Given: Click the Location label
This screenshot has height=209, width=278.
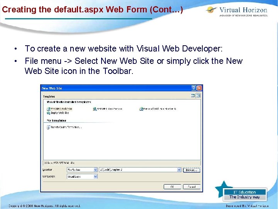Looking at the screenshot, I should pyautogui.click(x=47, y=170).
